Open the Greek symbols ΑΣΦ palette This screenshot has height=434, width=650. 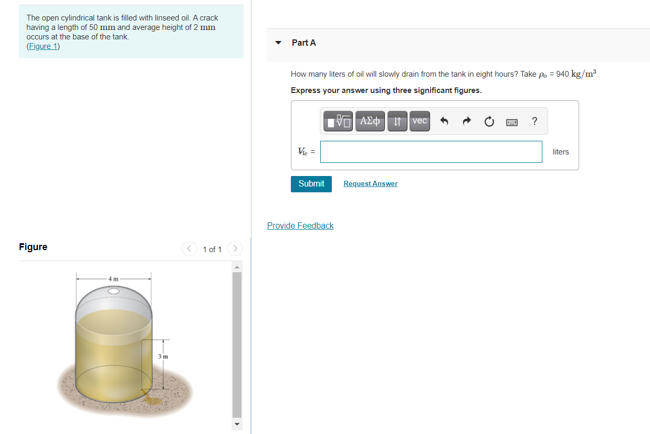click(370, 121)
